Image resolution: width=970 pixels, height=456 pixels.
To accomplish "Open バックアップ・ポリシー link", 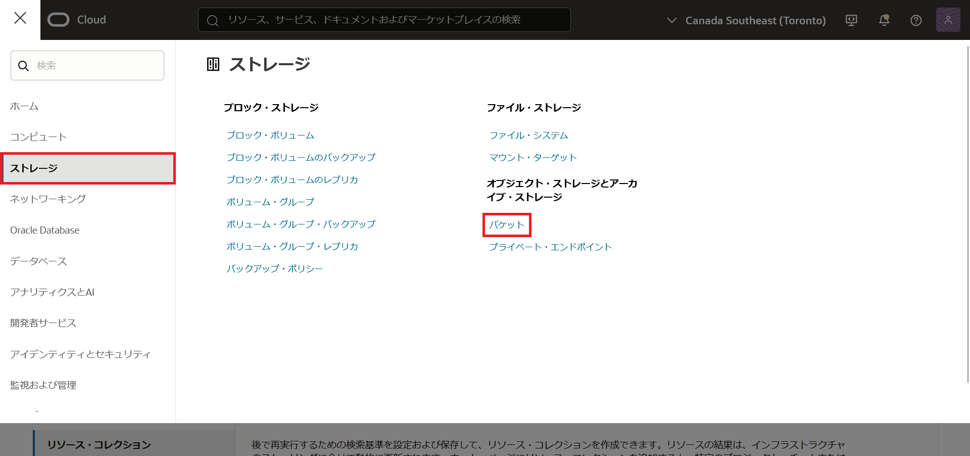I will pos(274,269).
